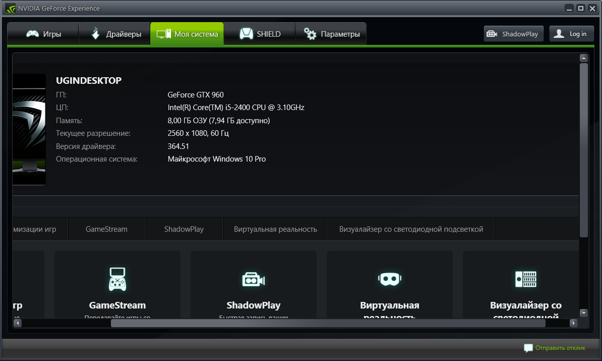Click the NVIDIA logo system thumbnail
This screenshot has height=361, width=602.
29,129
